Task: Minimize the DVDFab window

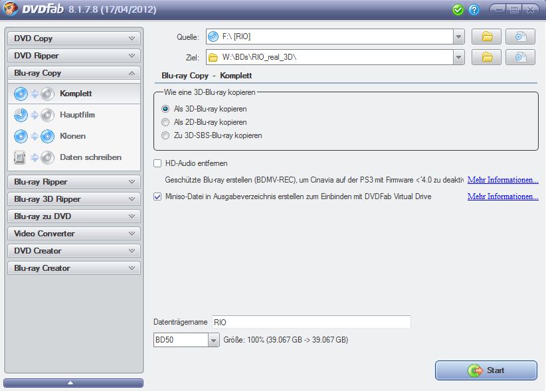Action: [499, 10]
